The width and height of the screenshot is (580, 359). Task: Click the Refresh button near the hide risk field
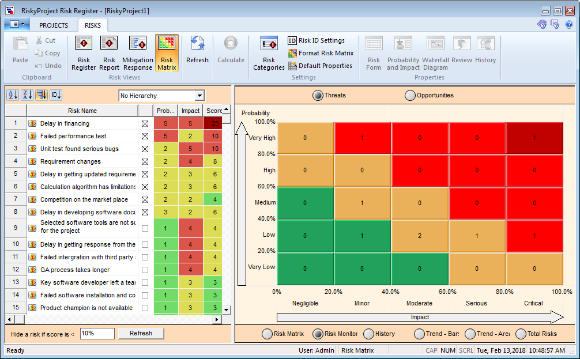point(141,333)
